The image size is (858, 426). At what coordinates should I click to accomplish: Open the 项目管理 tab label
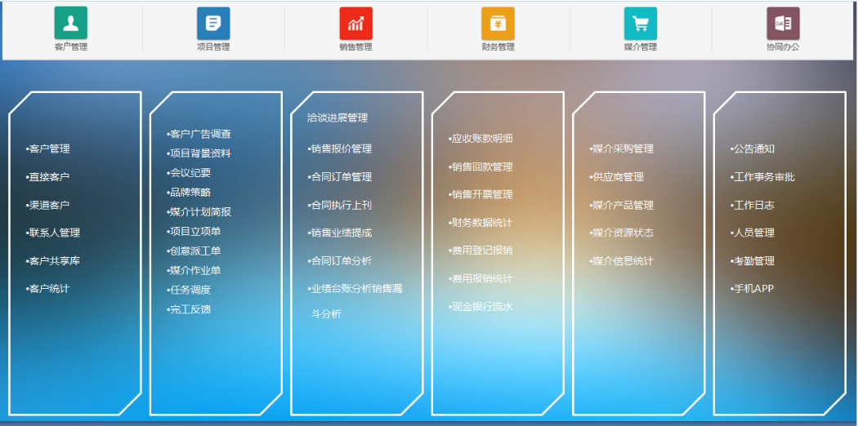(x=213, y=47)
